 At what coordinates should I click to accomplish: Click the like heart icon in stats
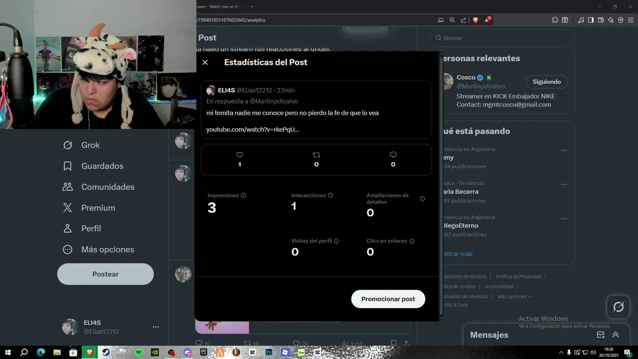click(240, 155)
